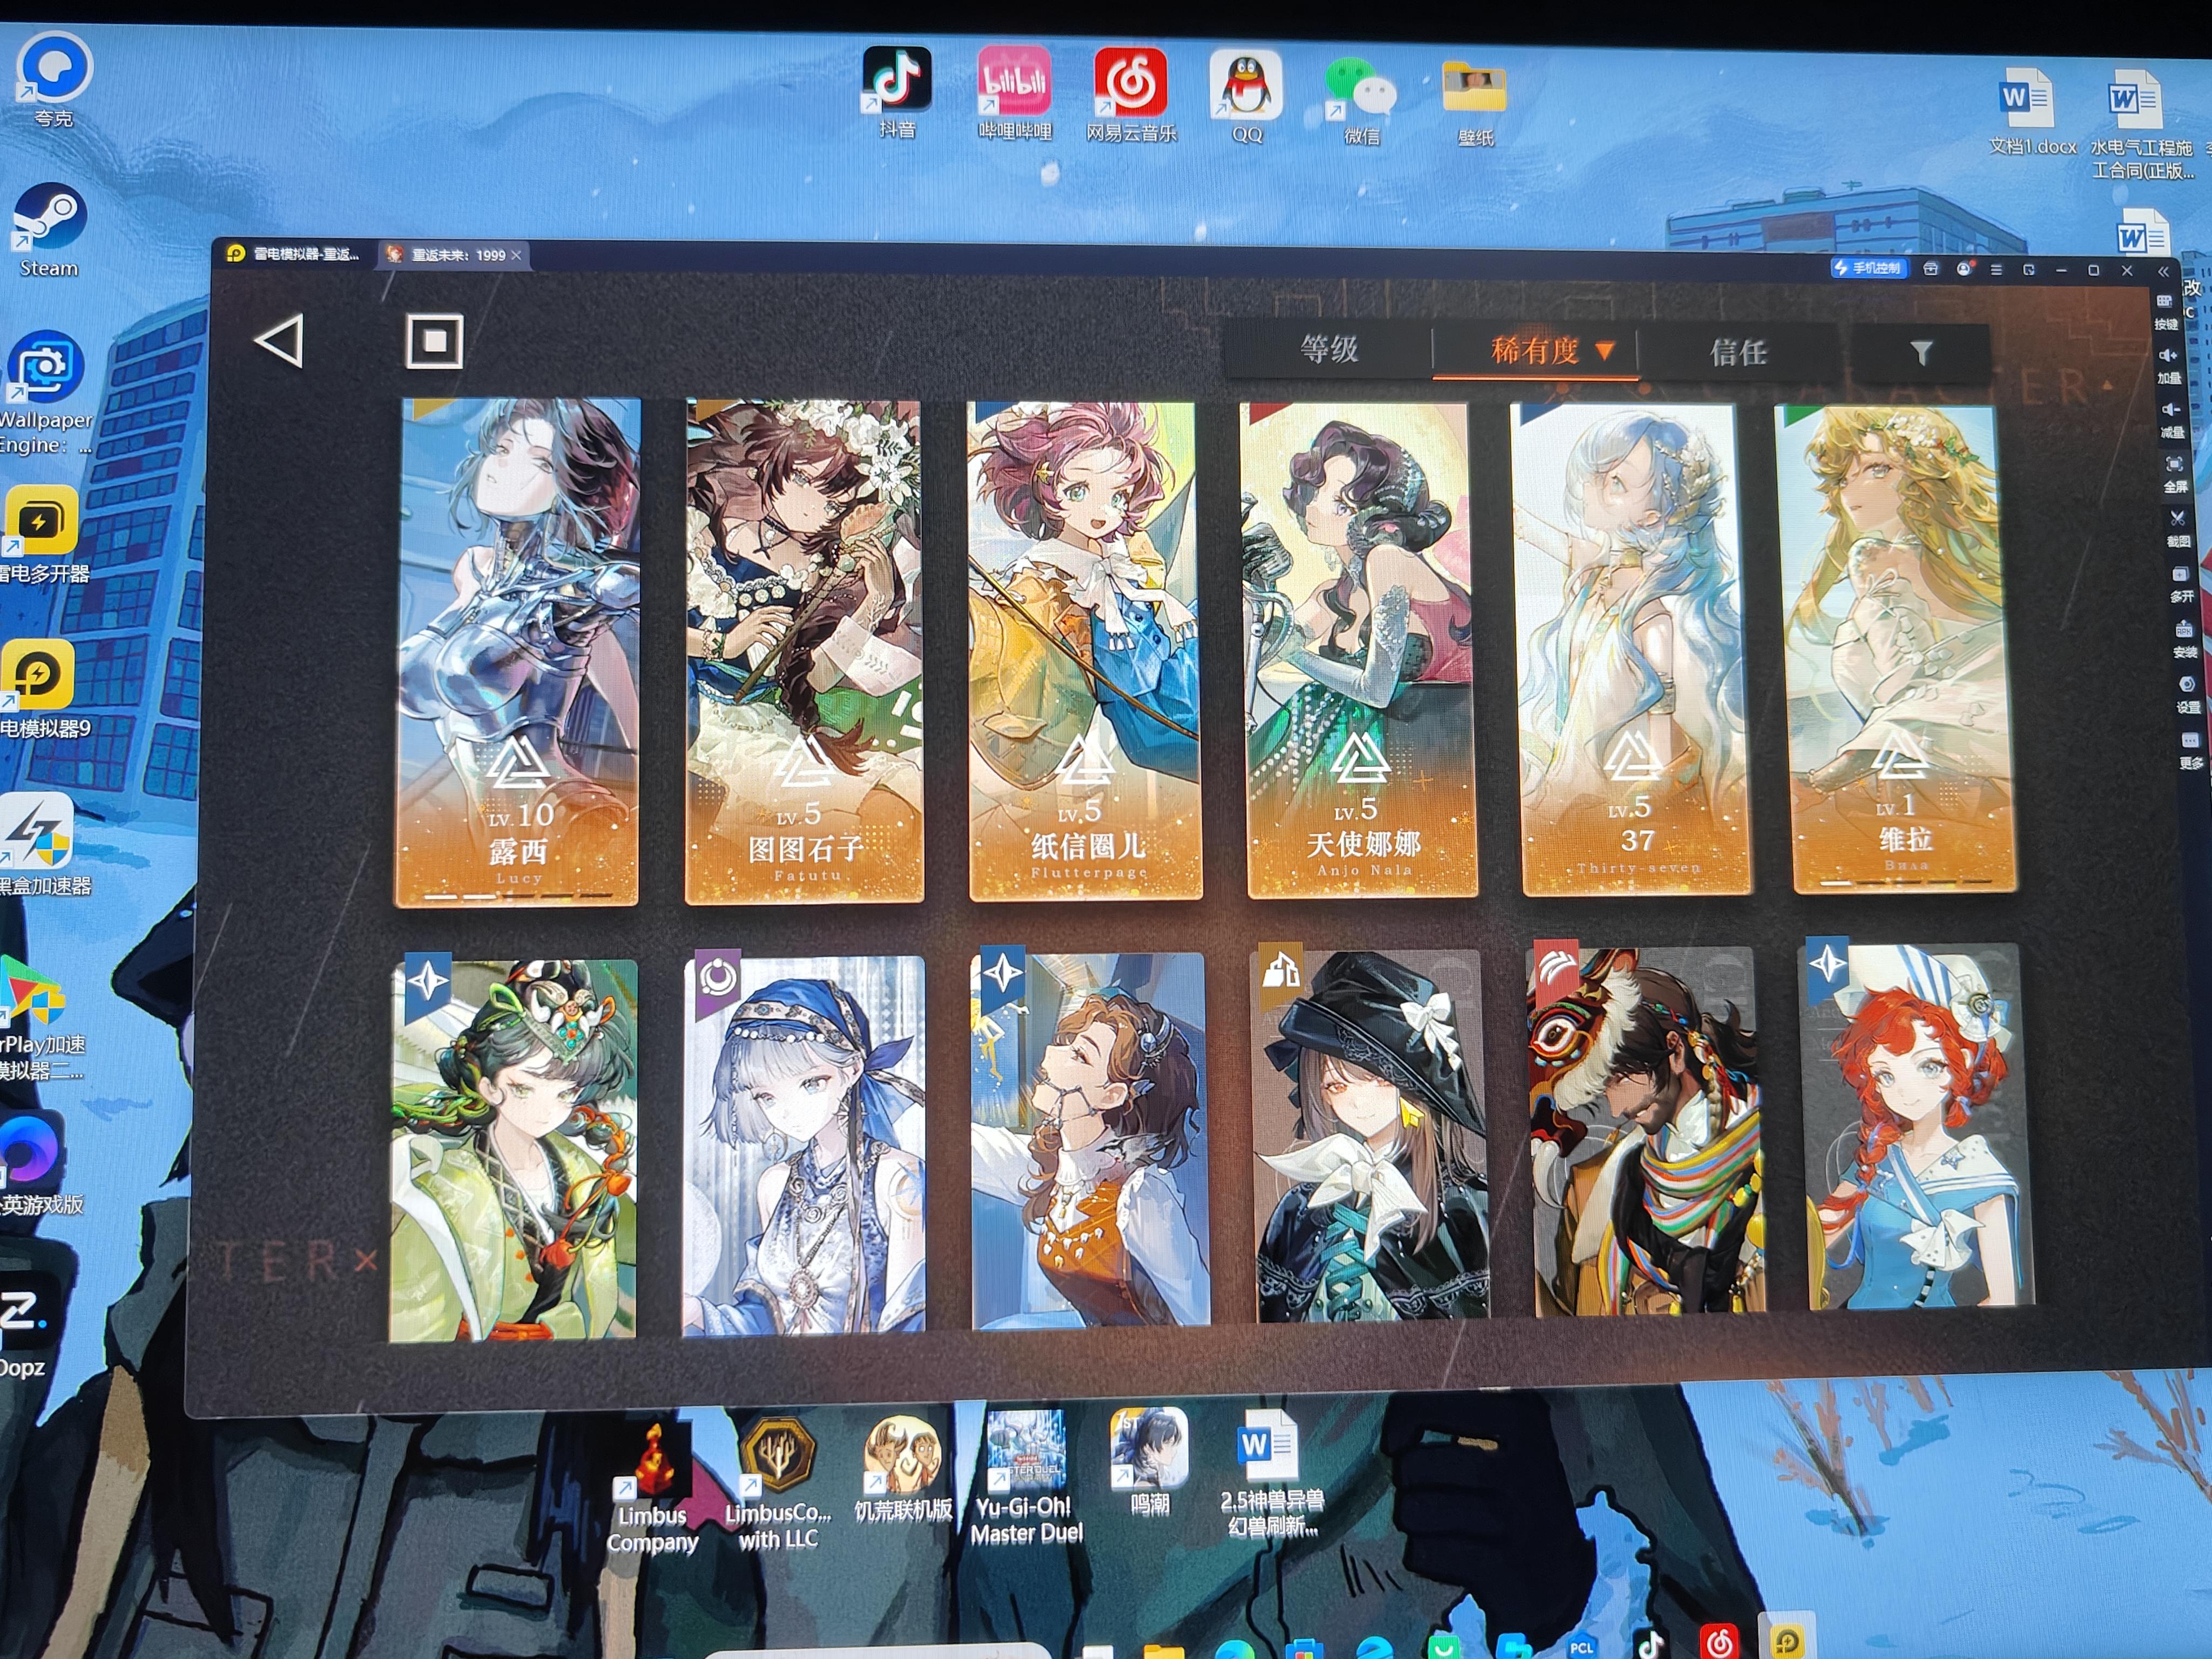Close the 重返未来: 1999 tab
Screen dimensions: 2212x1659
(517, 255)
